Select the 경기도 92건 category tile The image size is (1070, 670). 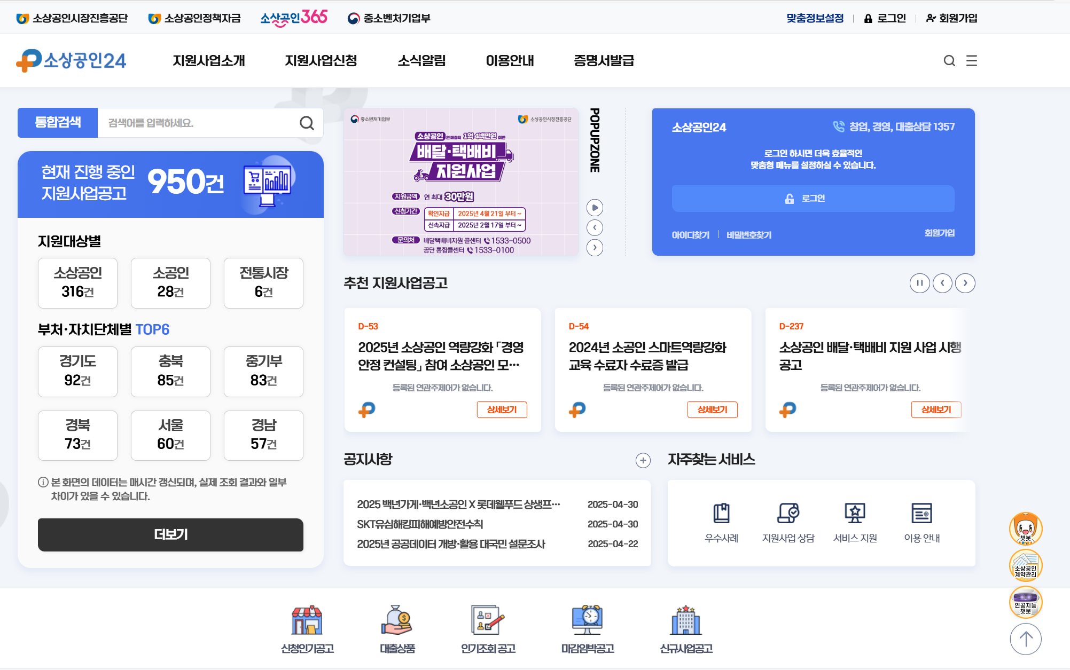coord(77,371)
